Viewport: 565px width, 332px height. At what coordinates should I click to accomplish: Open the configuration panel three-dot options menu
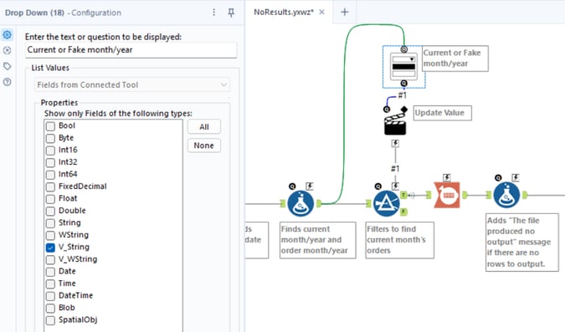pos(213,13)
